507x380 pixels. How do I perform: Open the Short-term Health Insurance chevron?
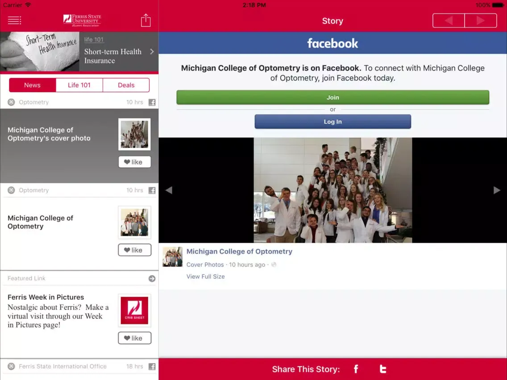[152, 51]
